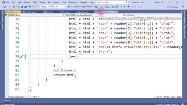The width and height of the screenshot is (187, 105).
Task: Open the Any CPU platform dropdown
Action: pyautogui.click(x=58, y=7)
